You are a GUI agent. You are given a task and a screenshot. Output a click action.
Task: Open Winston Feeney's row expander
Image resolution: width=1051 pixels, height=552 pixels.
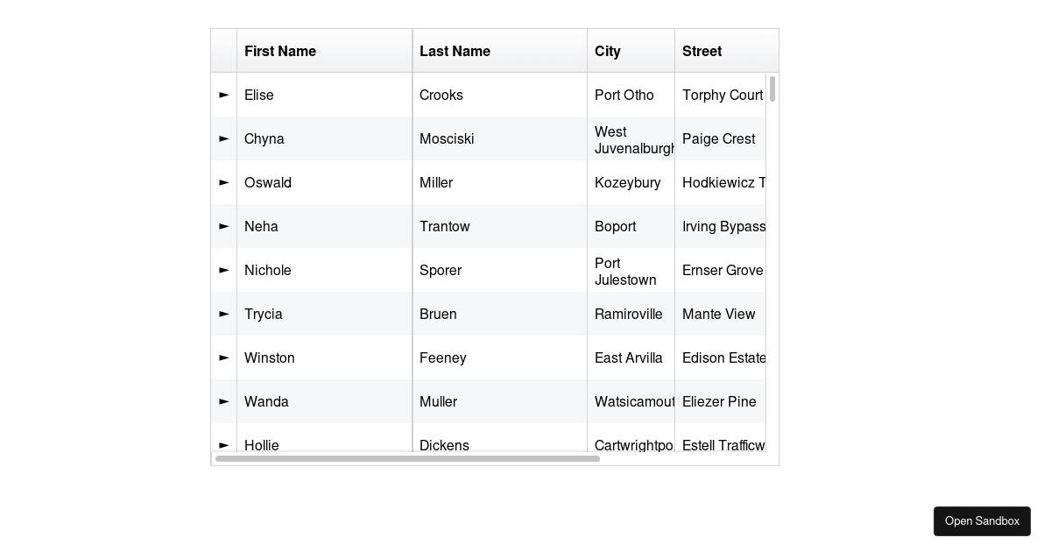point(223,357)
